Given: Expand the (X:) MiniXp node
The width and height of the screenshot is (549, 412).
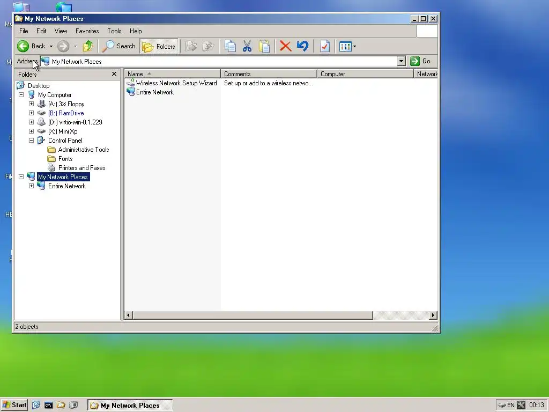Looking at the screenshot, I should pos(32,131).
